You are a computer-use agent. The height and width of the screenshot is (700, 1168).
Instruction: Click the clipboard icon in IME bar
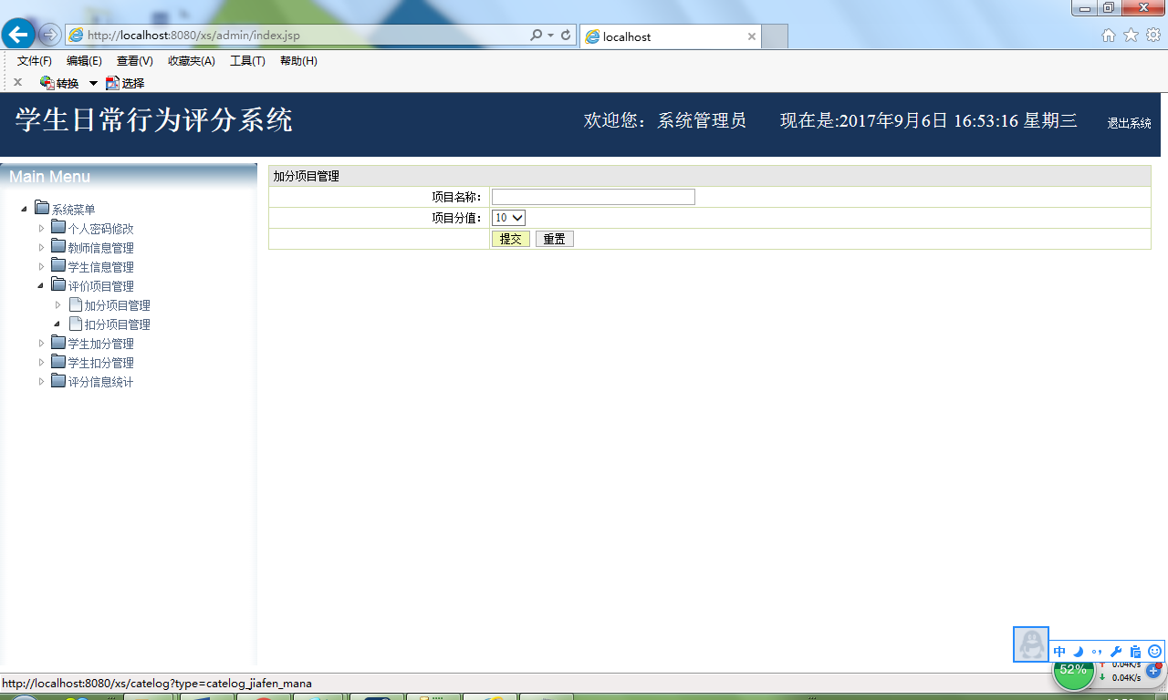click(1135, 652)
